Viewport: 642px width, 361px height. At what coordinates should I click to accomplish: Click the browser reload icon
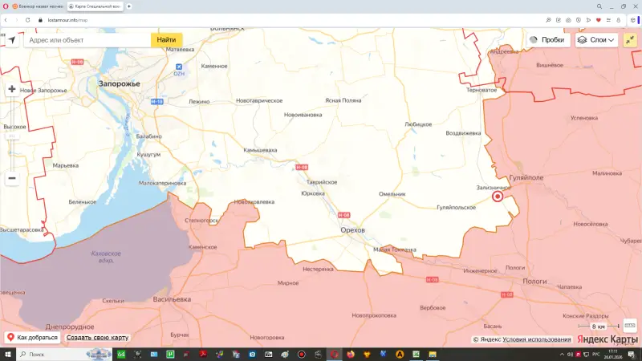click(27, 18)
